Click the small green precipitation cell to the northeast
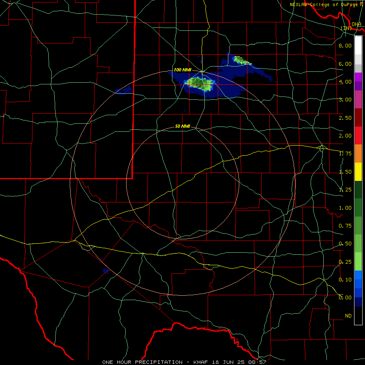Screen dimensions: 365x365 pos(241,60)
